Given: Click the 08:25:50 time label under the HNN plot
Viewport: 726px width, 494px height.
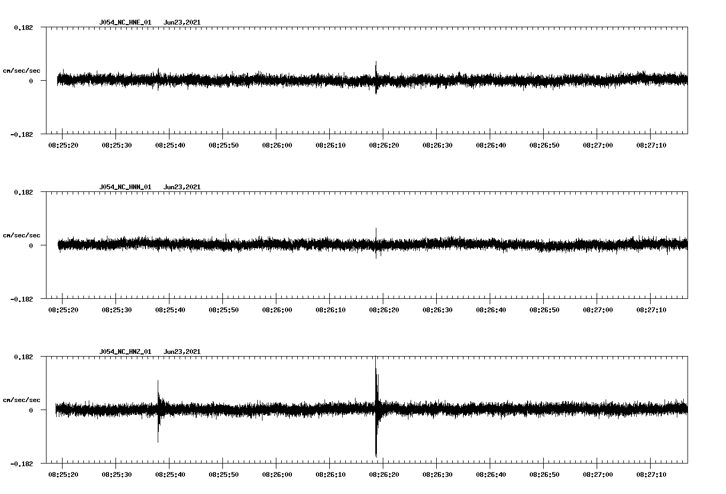Looking at the screenshot, I should point(223,310).
